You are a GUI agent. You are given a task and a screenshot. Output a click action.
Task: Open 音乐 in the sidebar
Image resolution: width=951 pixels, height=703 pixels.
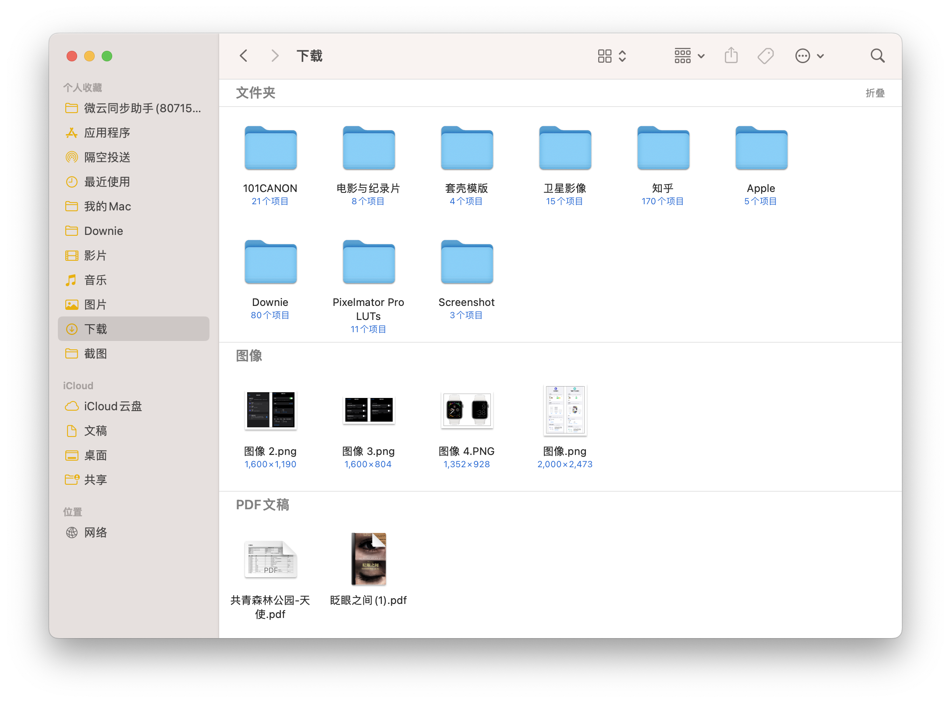[x=95, y=280]
